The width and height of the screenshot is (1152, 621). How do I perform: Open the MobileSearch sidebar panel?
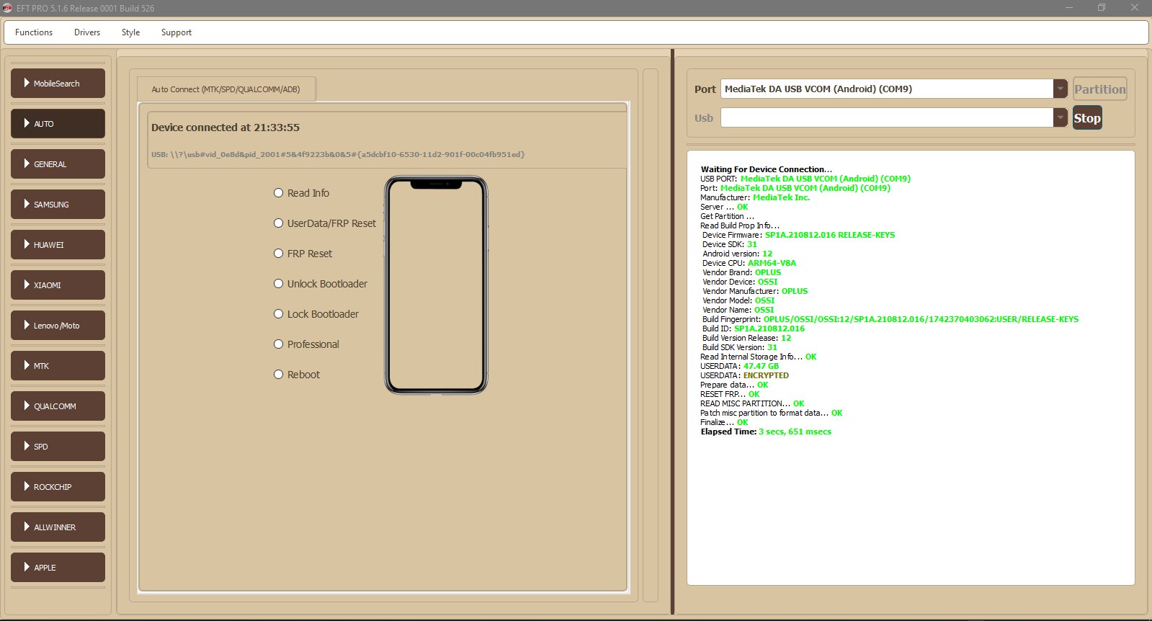pyautogui.click(x=58, y=84)
